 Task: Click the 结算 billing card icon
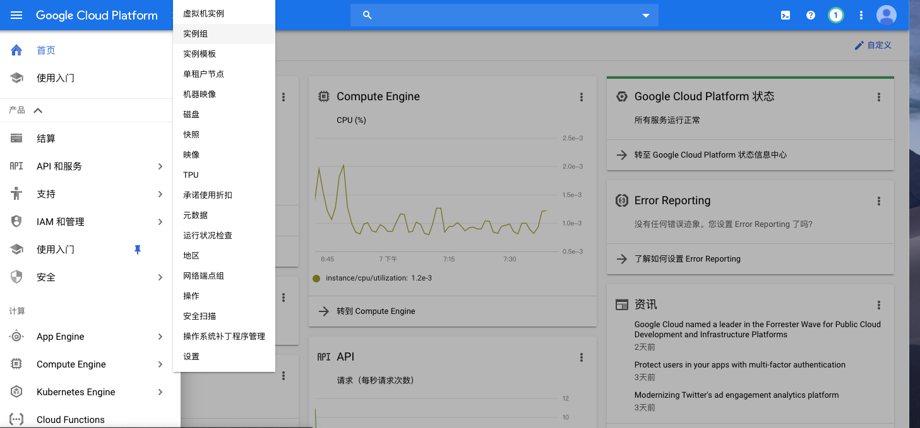point(16,139)
